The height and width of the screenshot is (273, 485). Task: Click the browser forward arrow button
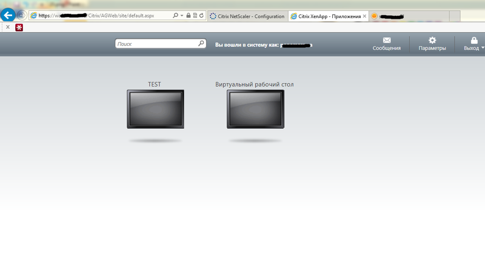pos(21,15)
